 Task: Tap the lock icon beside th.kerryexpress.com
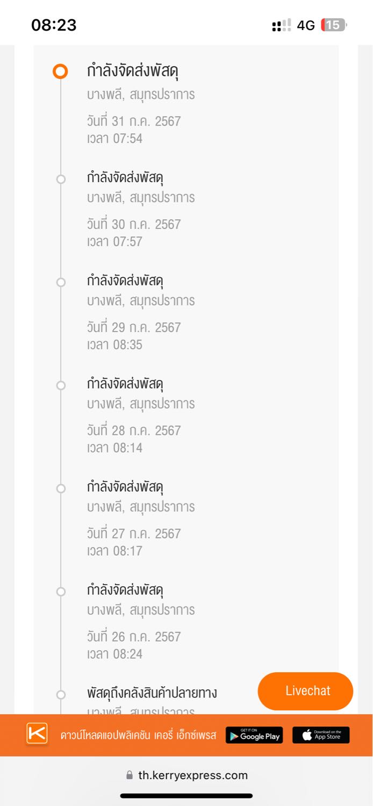[129, 775]
